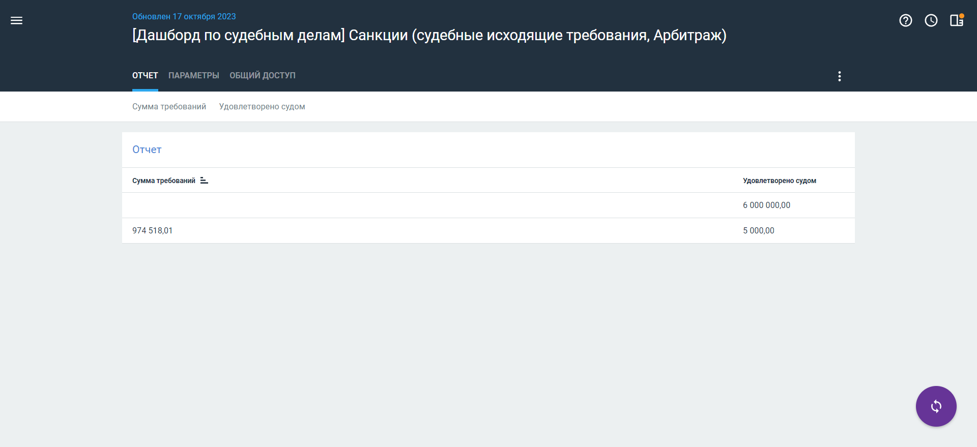Click the Удовлетворено судом column header
Image resolution: width=977 pixels, height=447 pixels.
780,181
